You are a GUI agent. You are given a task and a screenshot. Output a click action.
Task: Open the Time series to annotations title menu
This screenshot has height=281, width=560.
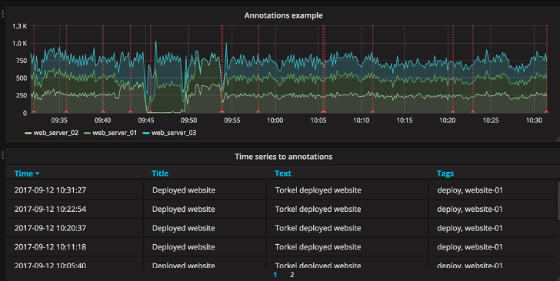(x=283, y=157)
